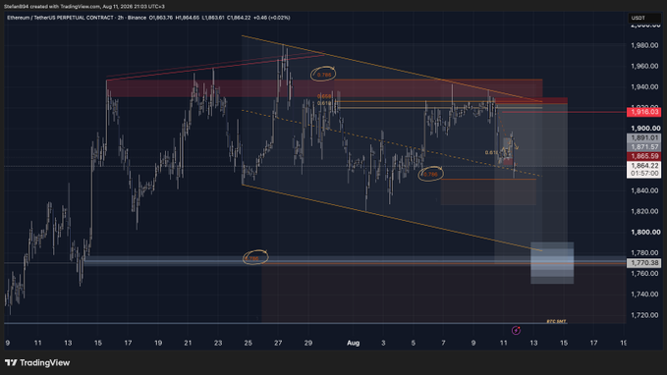Click date 13 right of Aug on time axis
The width and height of the screenshot is (667, 375).
pos(533,343)
